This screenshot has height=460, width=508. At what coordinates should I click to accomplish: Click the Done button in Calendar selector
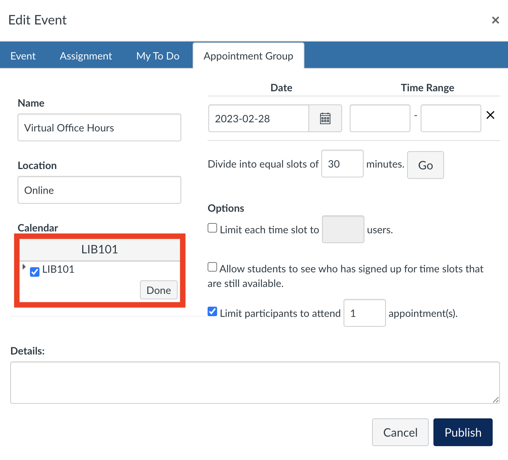(x=159, y=290)
